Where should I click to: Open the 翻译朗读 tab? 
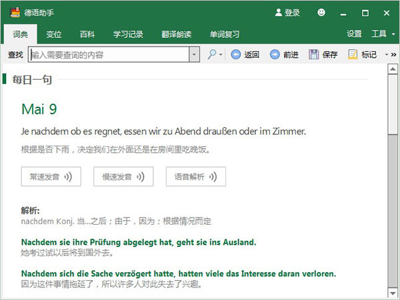[177, 34]
